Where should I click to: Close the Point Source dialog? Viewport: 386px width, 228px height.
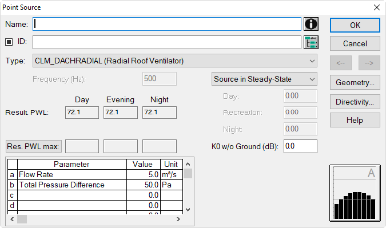[x=377, y=7]
